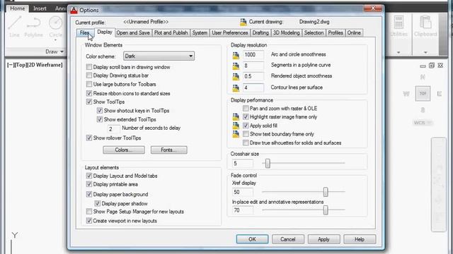Enable Show text boundary frame only
Screen dimensions: 453x254
tap(246, 134)
